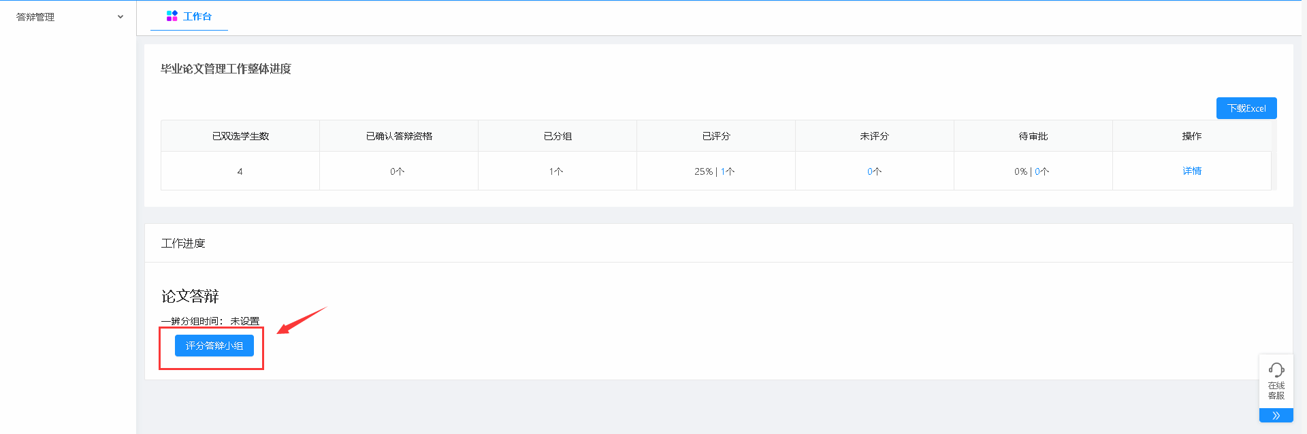1307x434 pixels.
Task: Click the colorful workbench grid icon
Action: 172,16
